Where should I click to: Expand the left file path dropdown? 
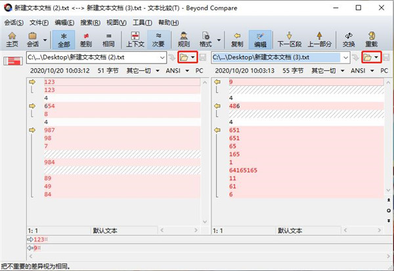coord(162,58)
